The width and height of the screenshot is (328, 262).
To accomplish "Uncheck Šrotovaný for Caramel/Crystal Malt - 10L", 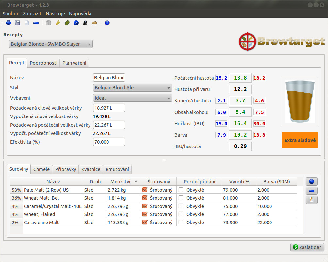I will point(145,206).
